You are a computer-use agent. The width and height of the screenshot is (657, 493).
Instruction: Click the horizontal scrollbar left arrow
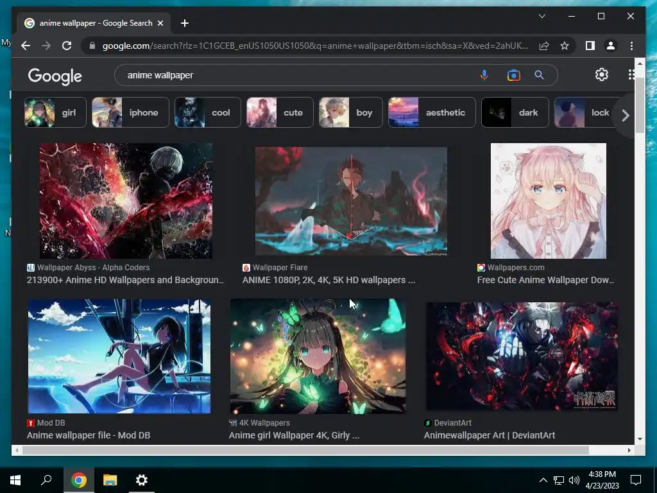[16, 450]
